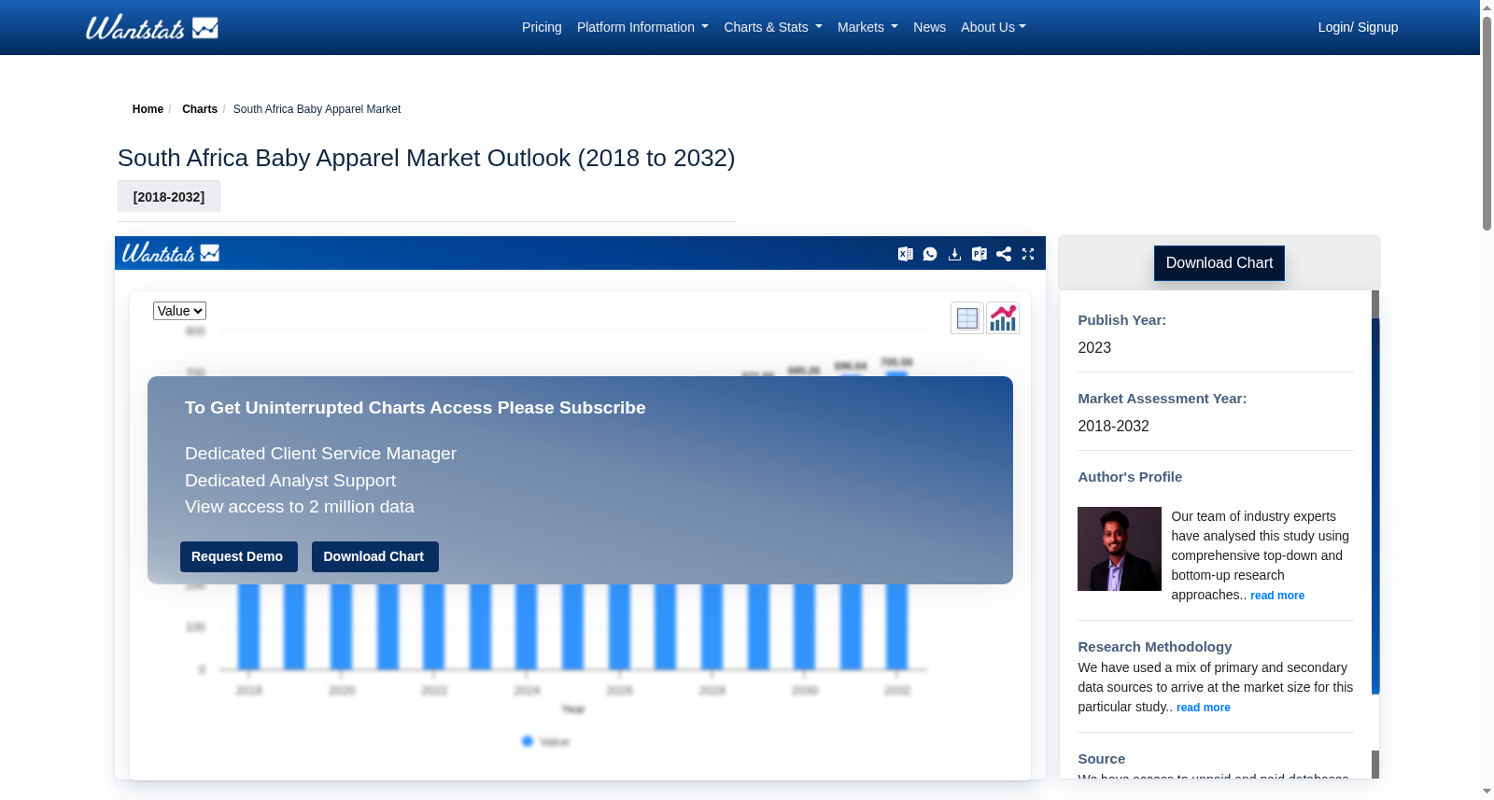Click the page title South Africa Baby Apparel Market Outlook
This screenshot has height=800, width=1494.
[x=426, y=158]
